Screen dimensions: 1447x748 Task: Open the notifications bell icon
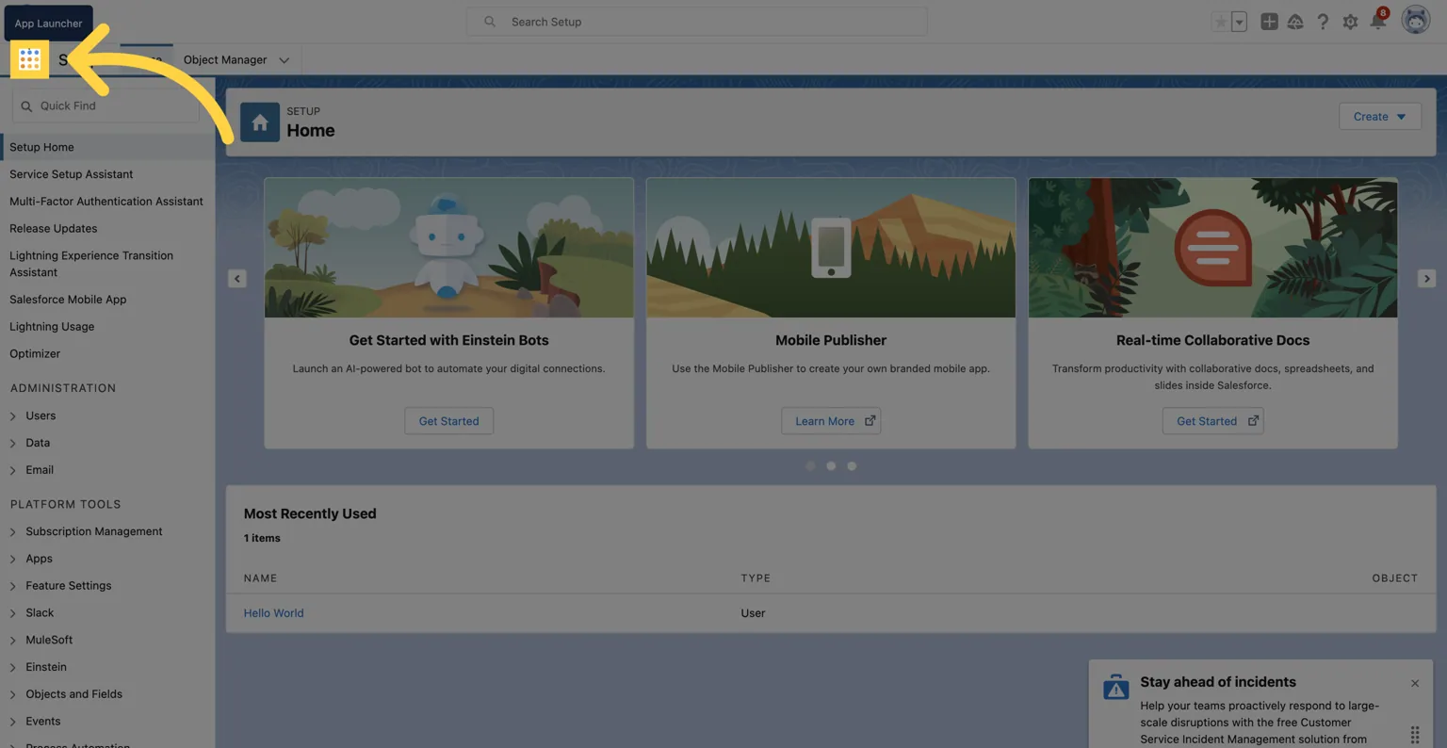[x=1378, y=22]
